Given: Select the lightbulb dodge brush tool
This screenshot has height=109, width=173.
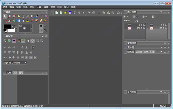Looking at the screenshot, I should point(46,21).
